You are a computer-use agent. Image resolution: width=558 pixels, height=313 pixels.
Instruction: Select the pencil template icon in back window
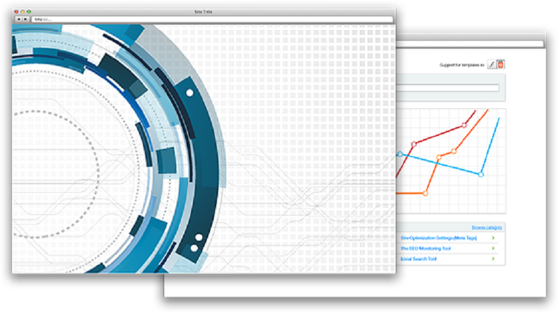click(x=492, y=64)
